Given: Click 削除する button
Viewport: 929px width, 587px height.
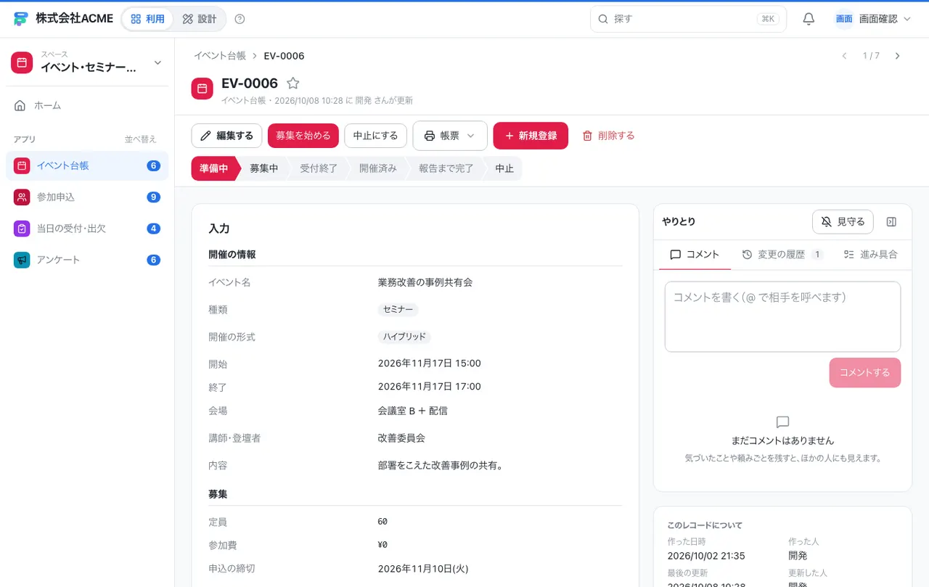Looking at the screenshot, I should [608, 136].
